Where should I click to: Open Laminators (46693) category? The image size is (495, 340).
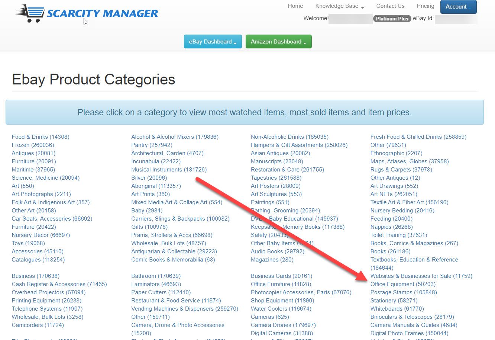click(156, 284)
